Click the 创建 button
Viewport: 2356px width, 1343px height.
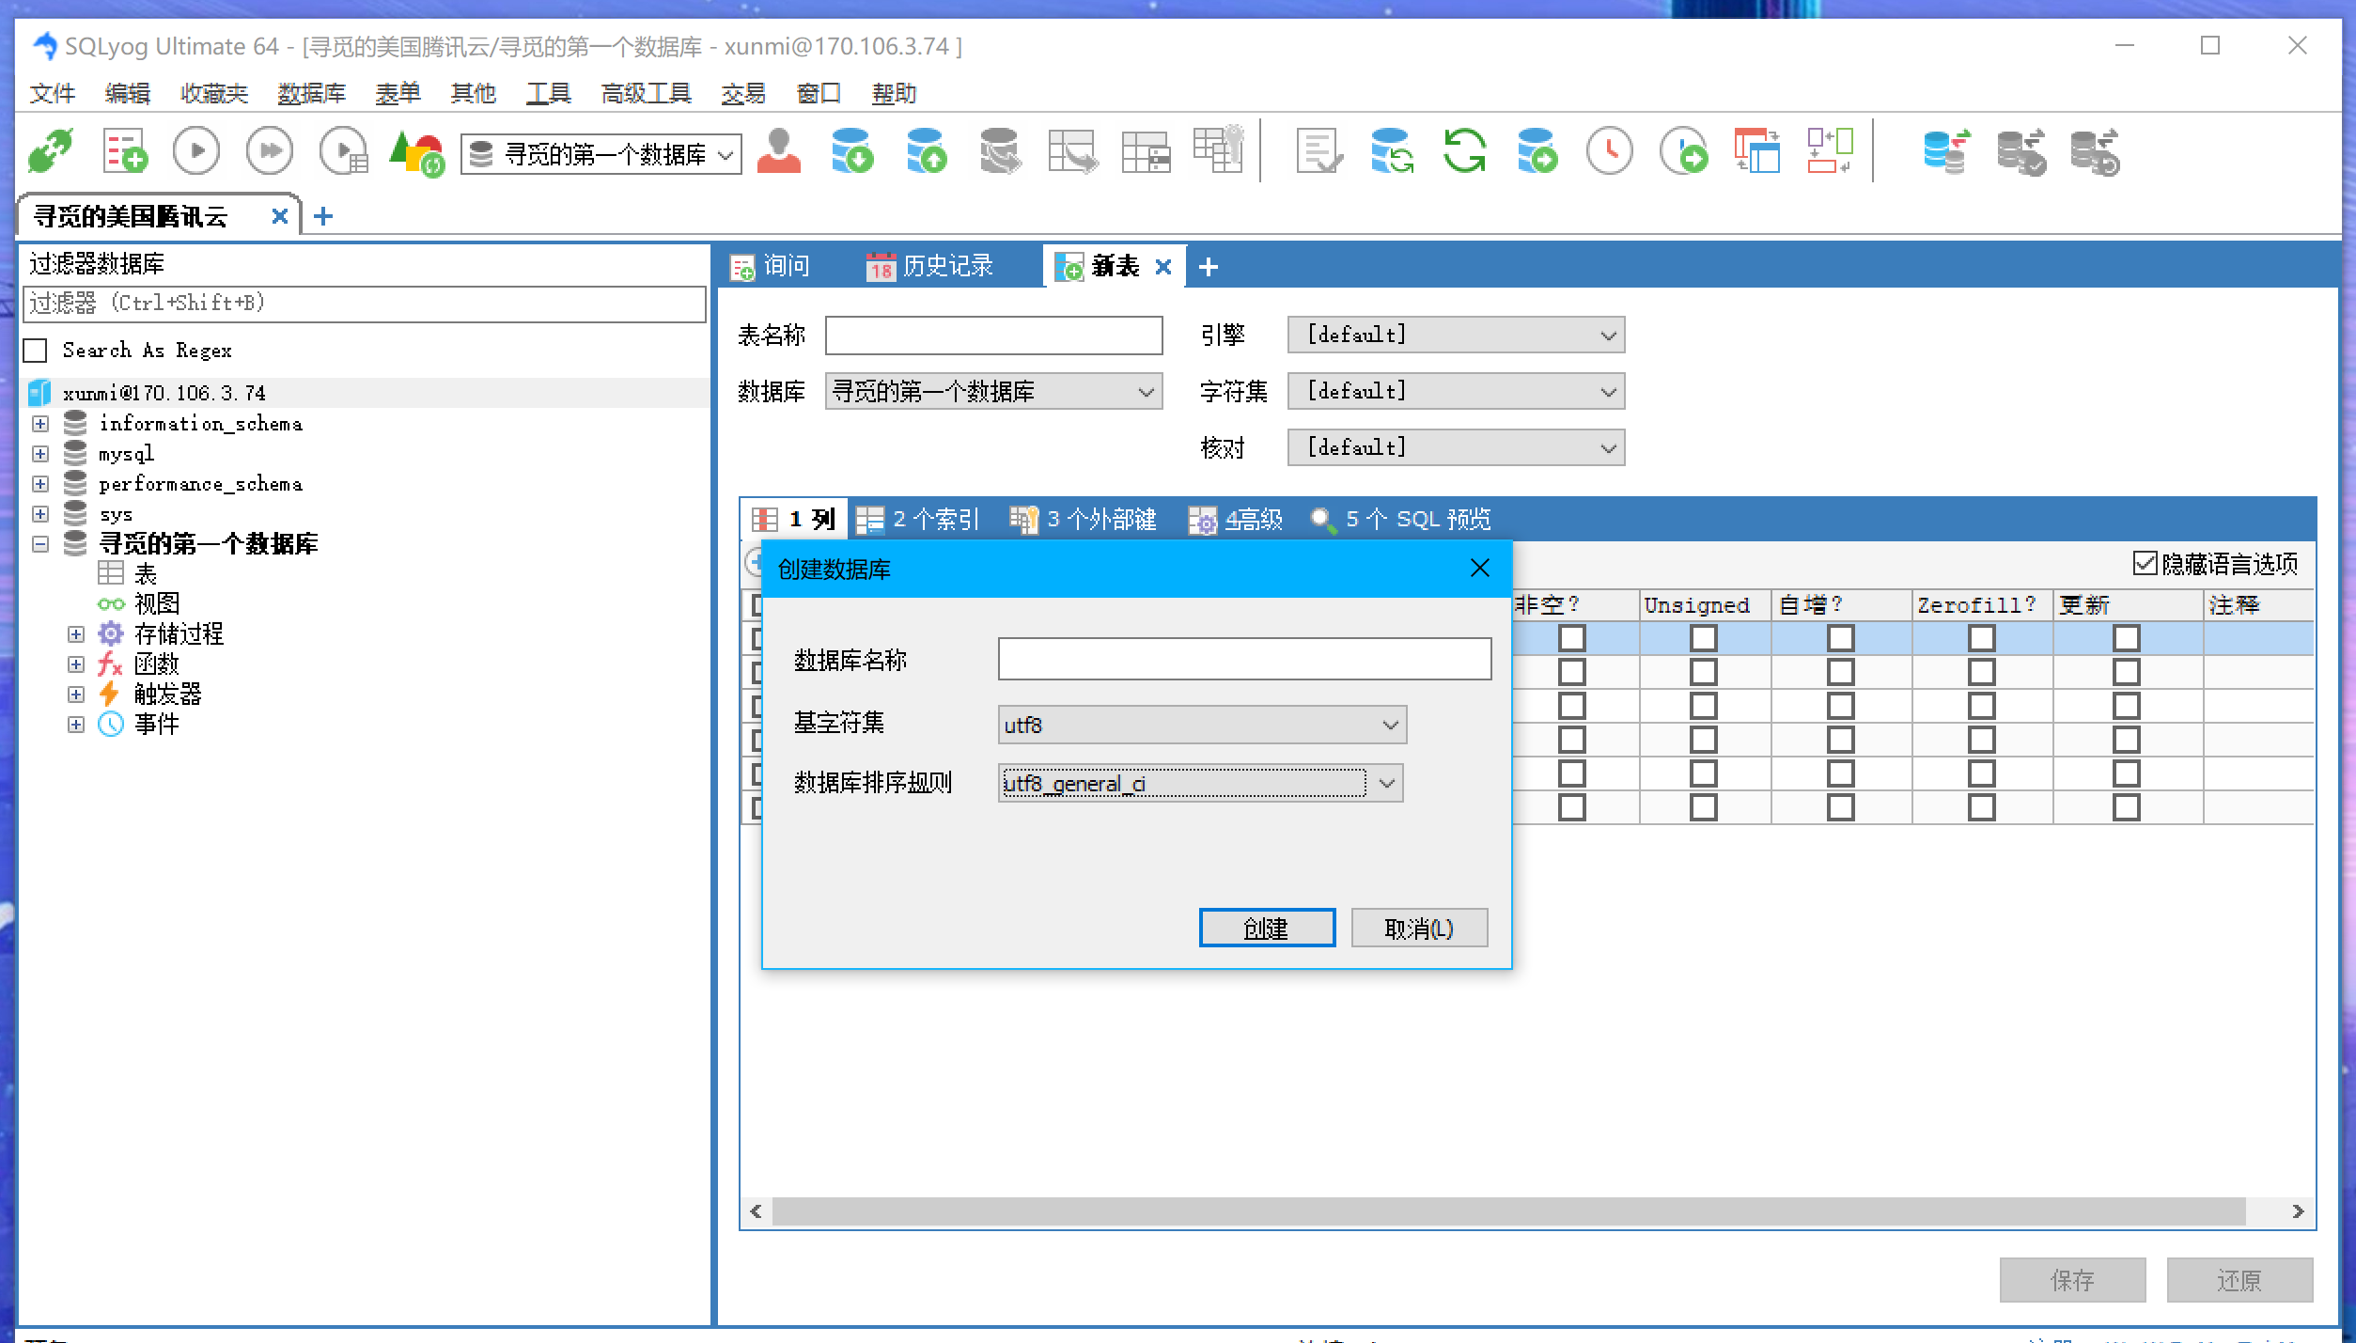pos(1266,929)
